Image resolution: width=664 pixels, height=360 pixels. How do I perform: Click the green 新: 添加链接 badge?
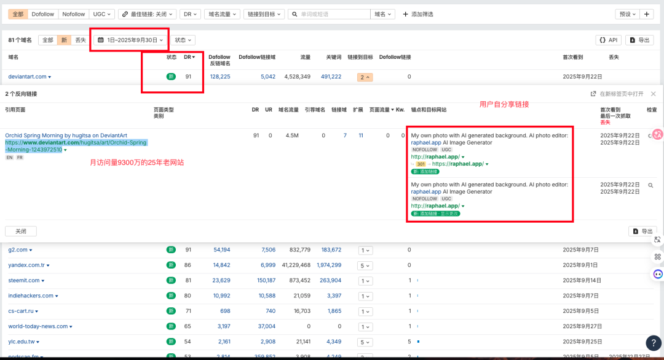[425, 172]
